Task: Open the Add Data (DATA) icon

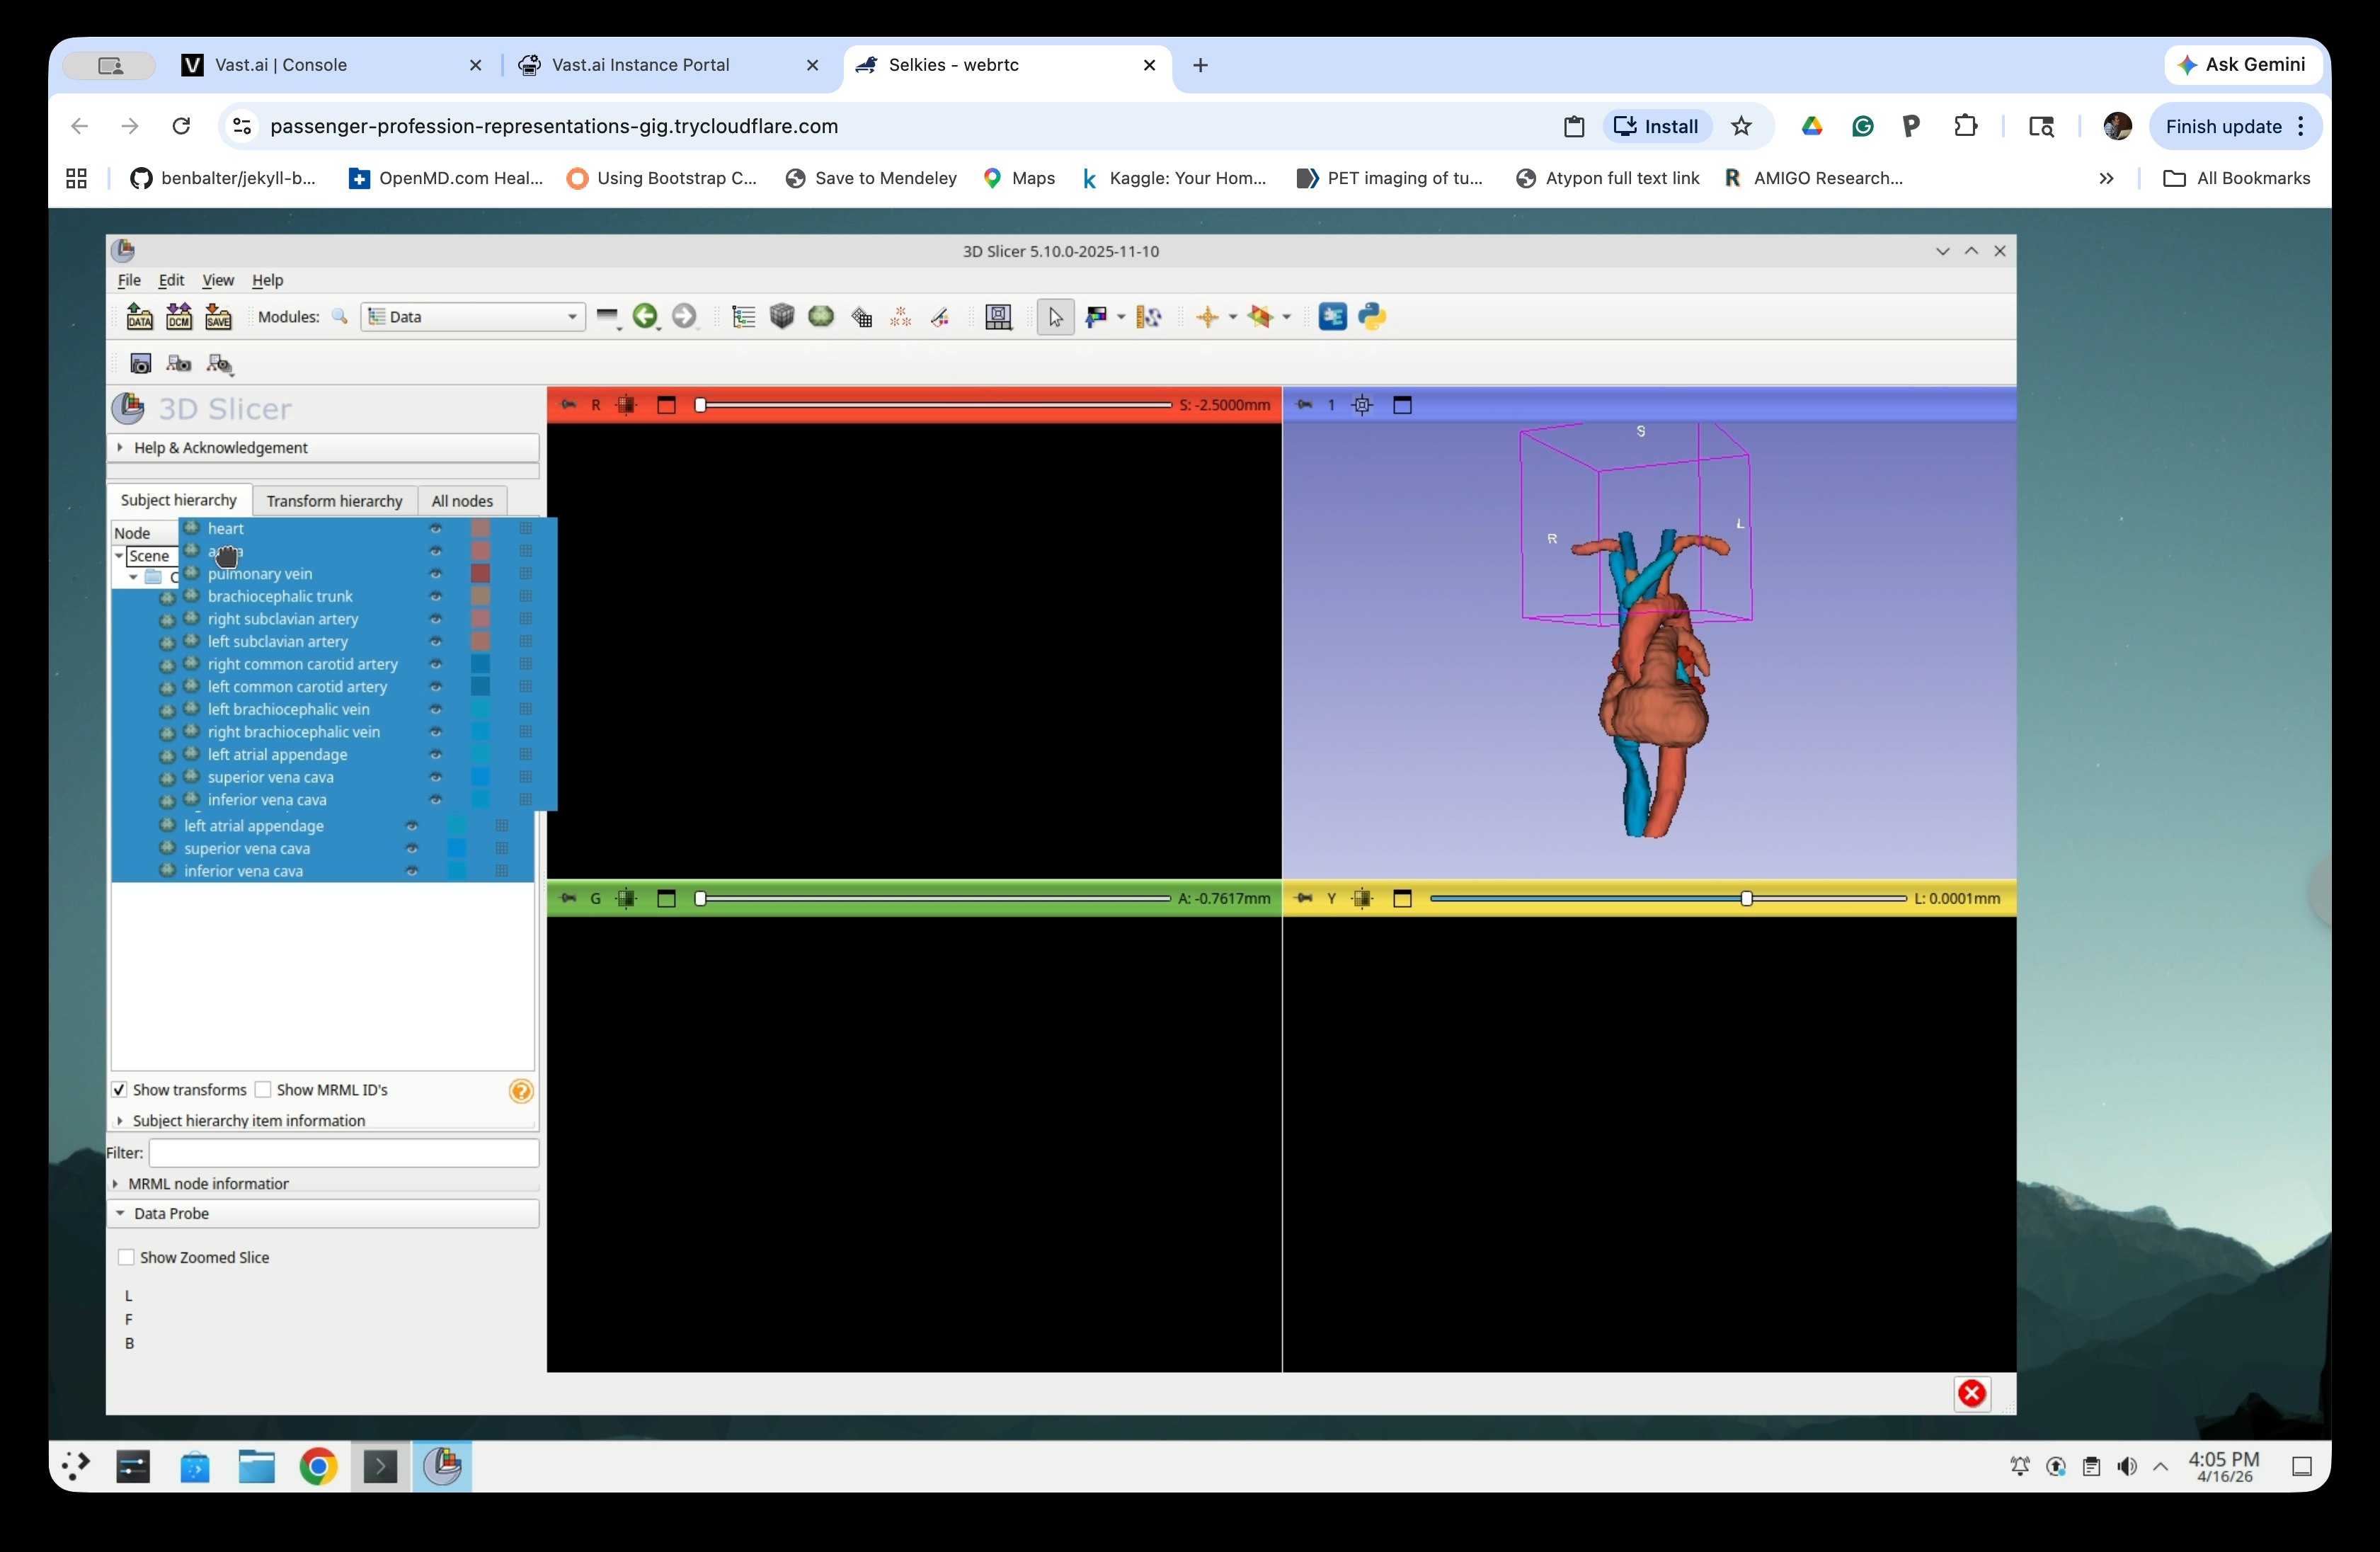Action: [x=139, y=316]
